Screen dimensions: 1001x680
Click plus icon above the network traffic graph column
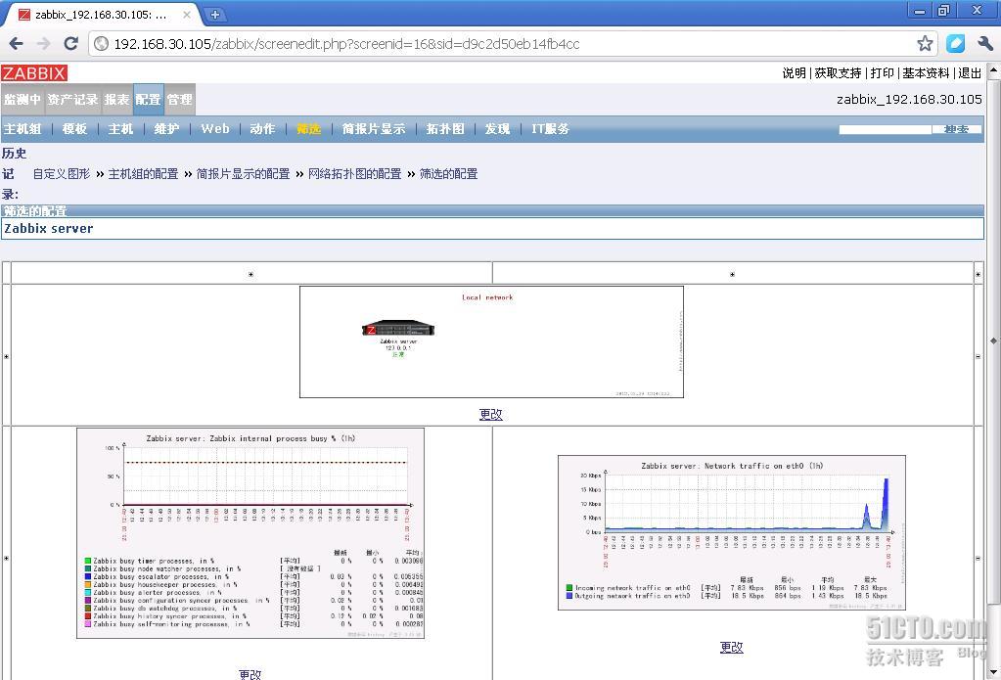pyautogui.click(x=732, y=275)
